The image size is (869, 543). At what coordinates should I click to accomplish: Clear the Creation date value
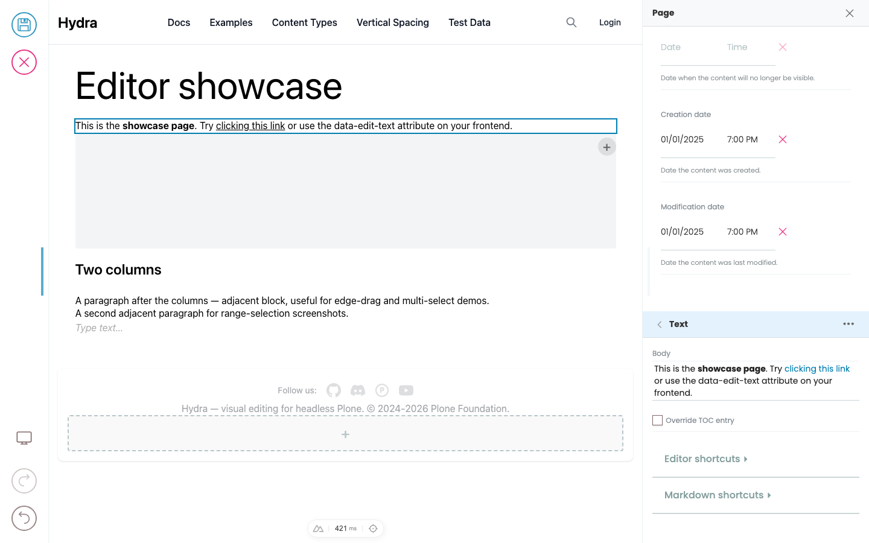pyautogui.click(x=783, y=139)
